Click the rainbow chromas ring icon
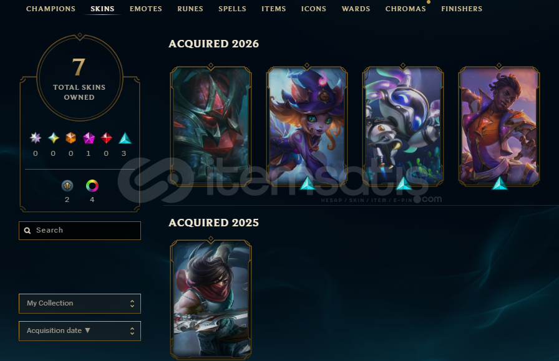This screenshot has width=559, height=361. click(x=92, y=186)
